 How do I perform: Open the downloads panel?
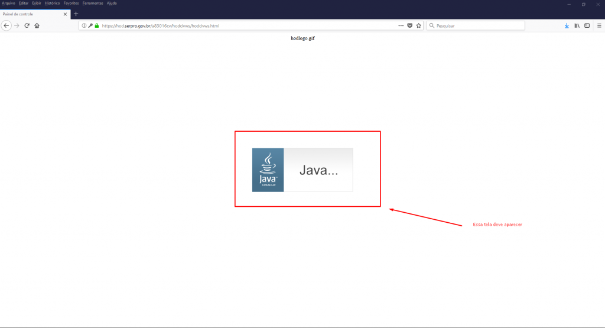[567, 26]
